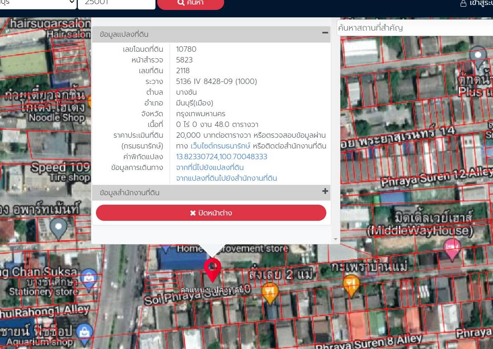Click the red ค้นหา search button
The width and height of the screenshot is (493, 349).
coord(191,3)
